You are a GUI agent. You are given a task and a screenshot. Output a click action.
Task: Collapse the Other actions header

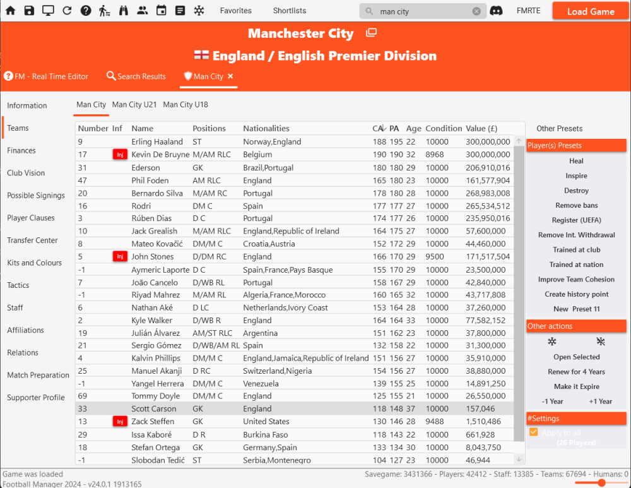576,326
